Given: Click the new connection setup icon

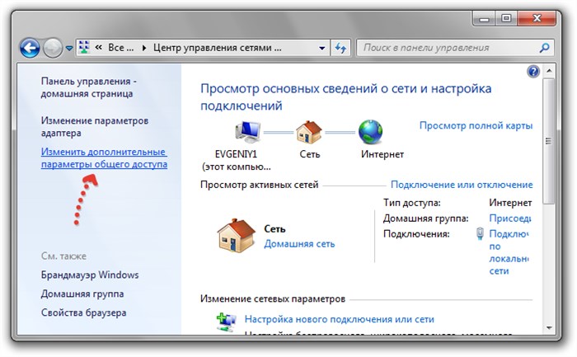Looking at the screenshot, I should click(x=227, y=322).
